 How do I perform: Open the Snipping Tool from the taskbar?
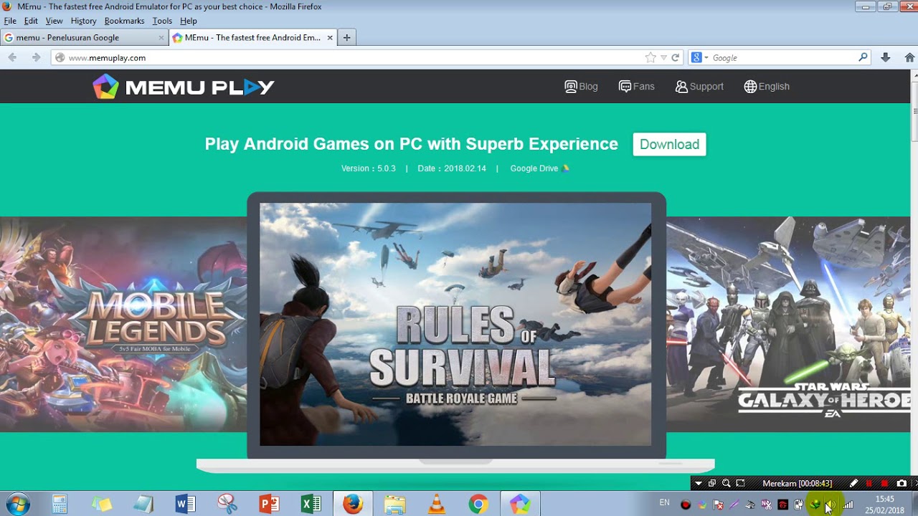[x=227, y=505]
